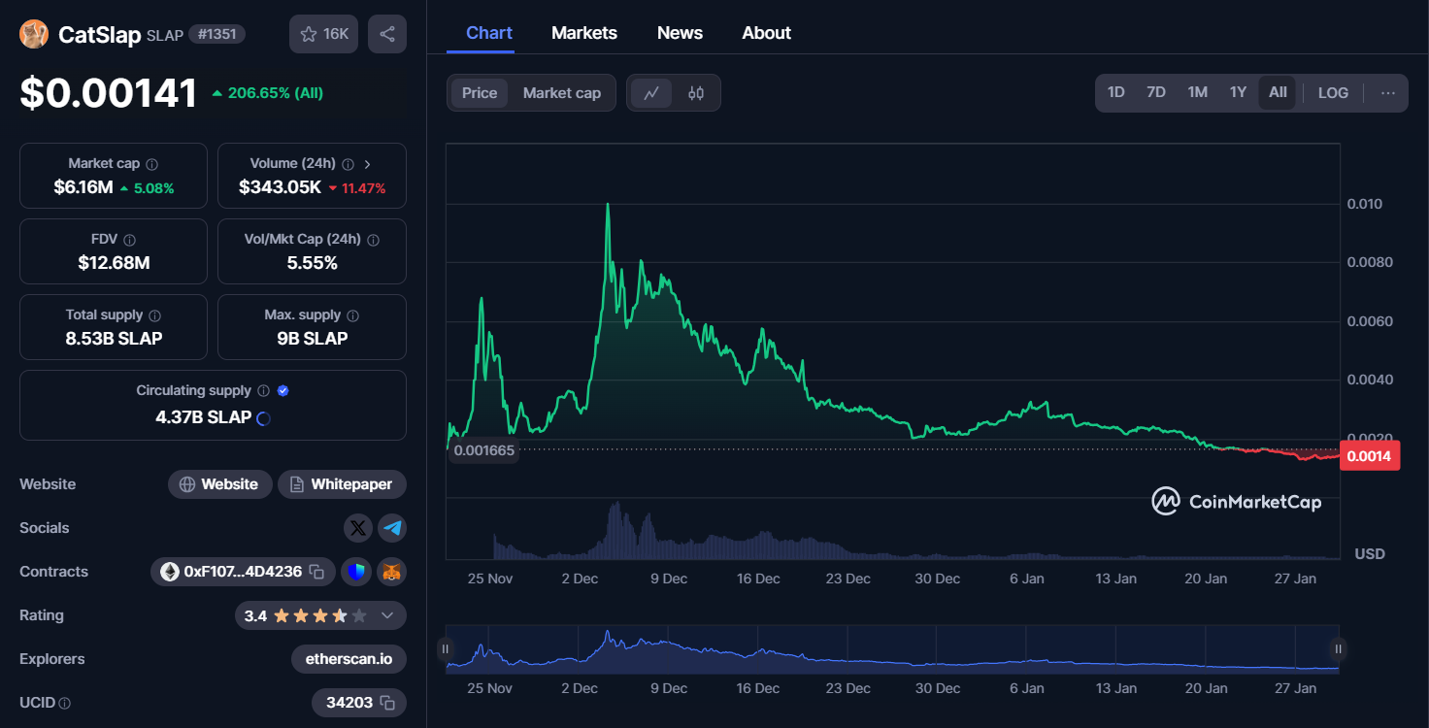This screenshot has width=1429, height=728.
Task: Show Max. supply info icon
Action: click(353, 315)
